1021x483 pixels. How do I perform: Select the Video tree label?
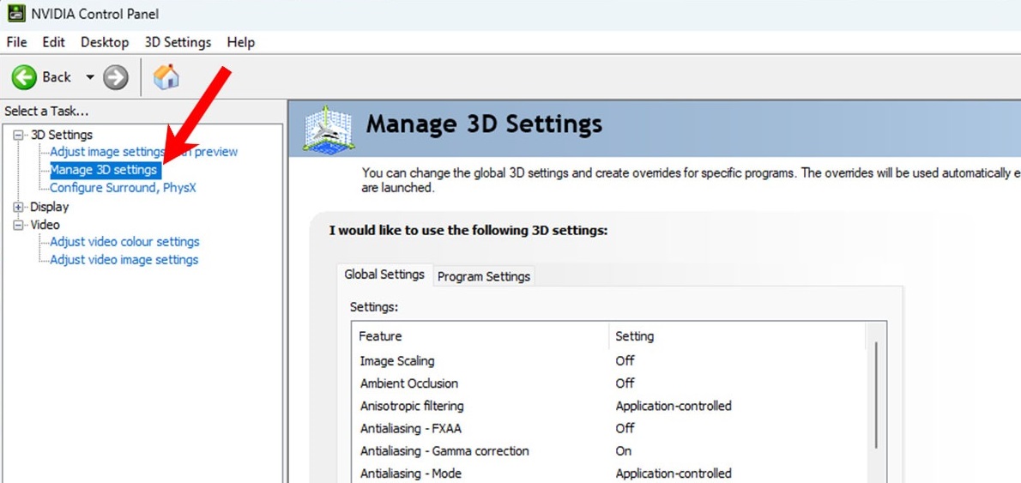(x=45, y=226)
